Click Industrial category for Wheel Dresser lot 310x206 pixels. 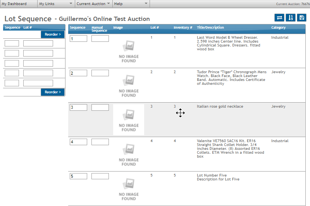point(280,38)
